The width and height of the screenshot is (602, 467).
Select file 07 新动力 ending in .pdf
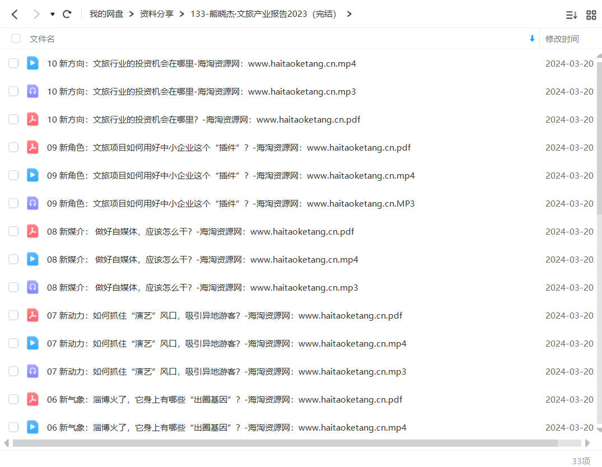point(225,316)
